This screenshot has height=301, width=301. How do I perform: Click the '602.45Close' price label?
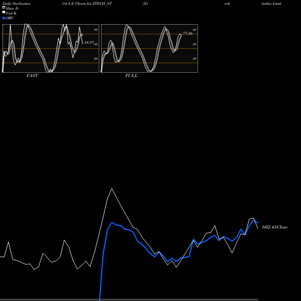(275, 227)
